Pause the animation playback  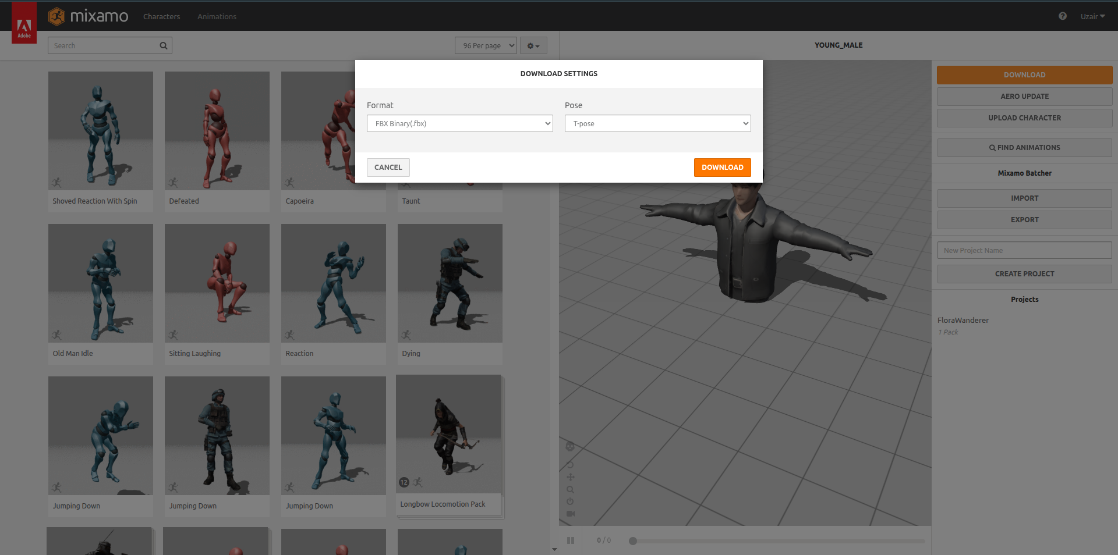571,540
